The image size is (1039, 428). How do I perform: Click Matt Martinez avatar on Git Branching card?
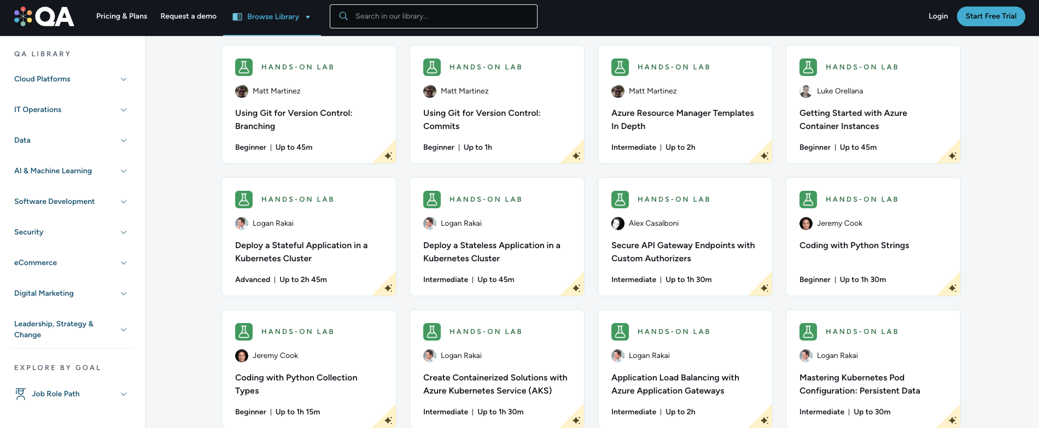242,91
